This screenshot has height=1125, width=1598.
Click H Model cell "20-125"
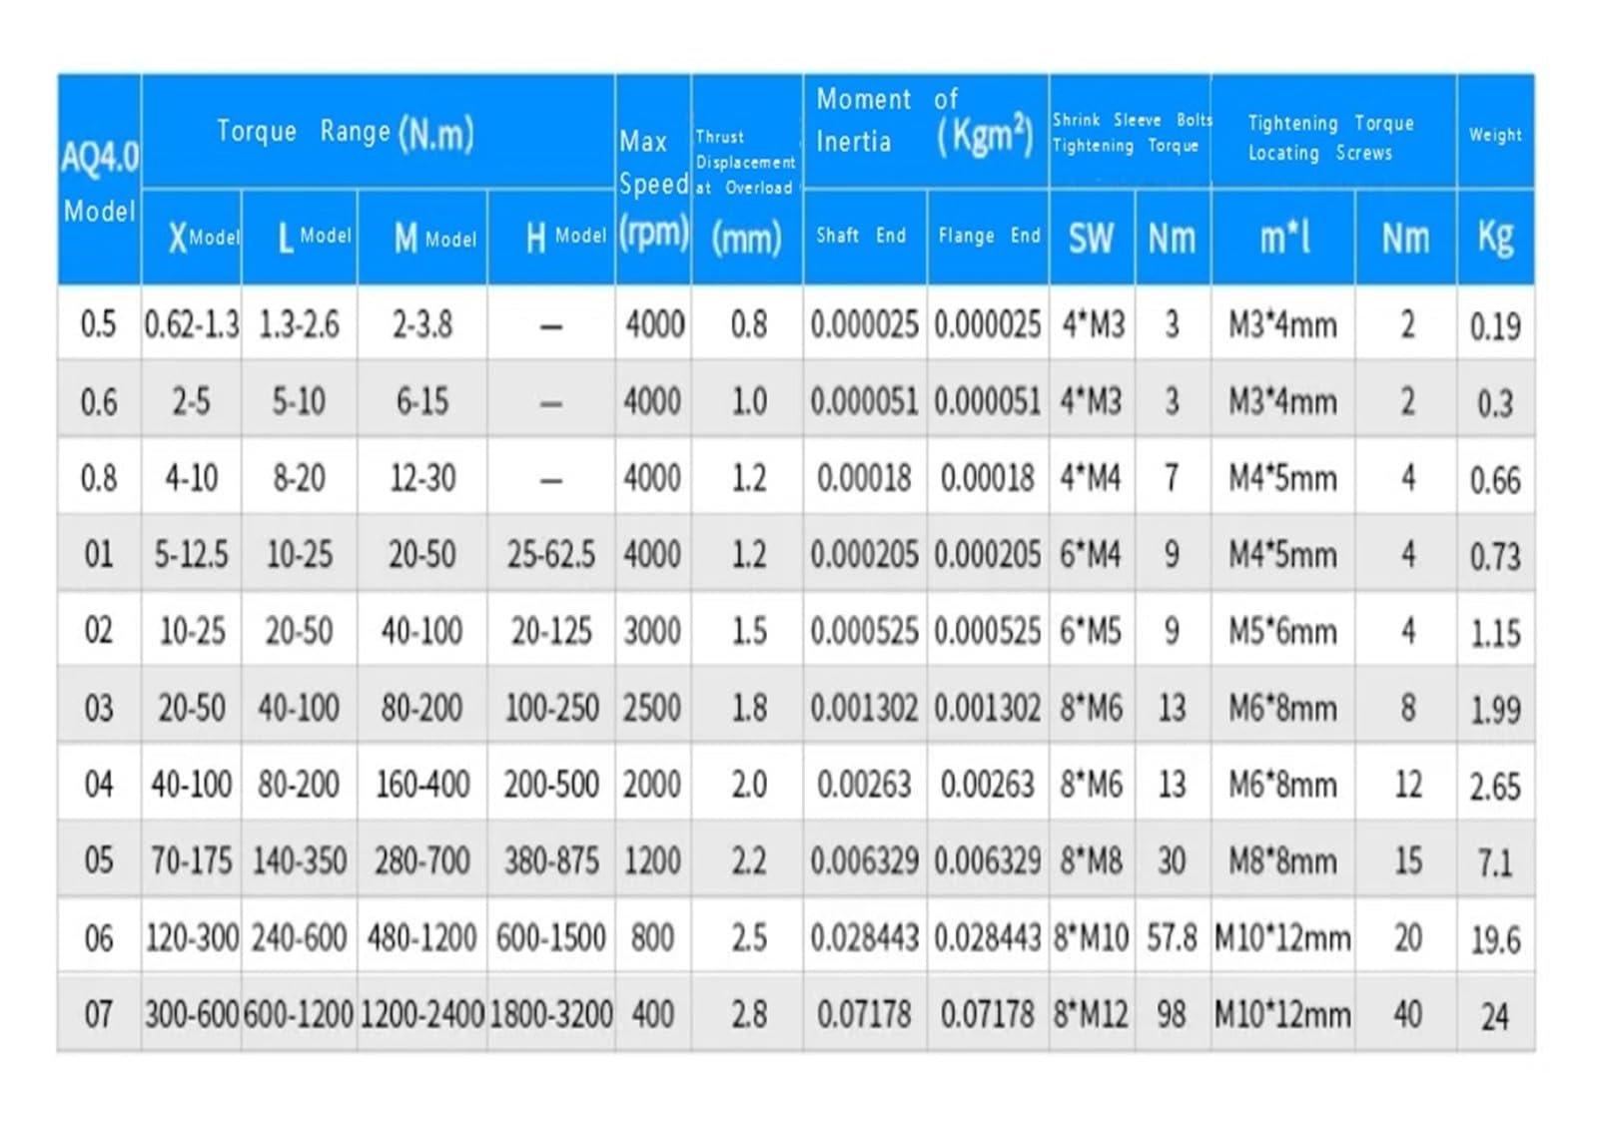pos(551,631)
